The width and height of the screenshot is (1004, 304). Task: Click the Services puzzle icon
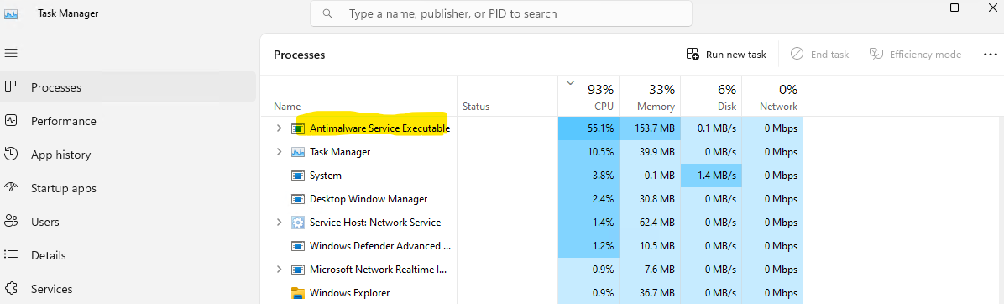click(11, 289)
